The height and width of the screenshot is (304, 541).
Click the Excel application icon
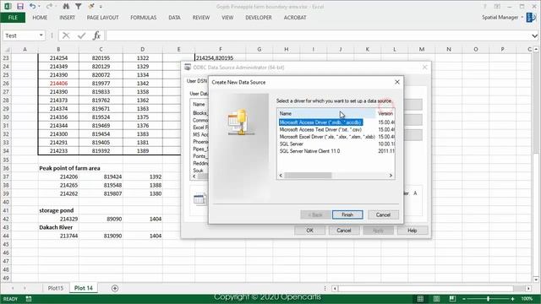pos(8,6)
